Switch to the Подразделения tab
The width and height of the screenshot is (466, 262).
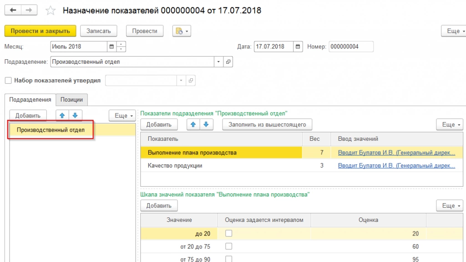[x=30, y=99]
